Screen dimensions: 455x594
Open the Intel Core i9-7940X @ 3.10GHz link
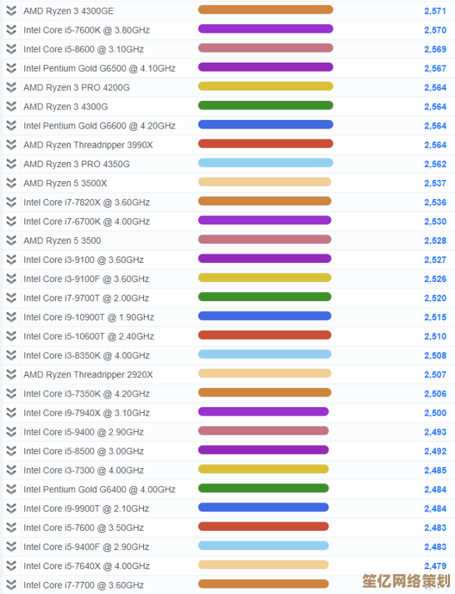pos(86,414)
